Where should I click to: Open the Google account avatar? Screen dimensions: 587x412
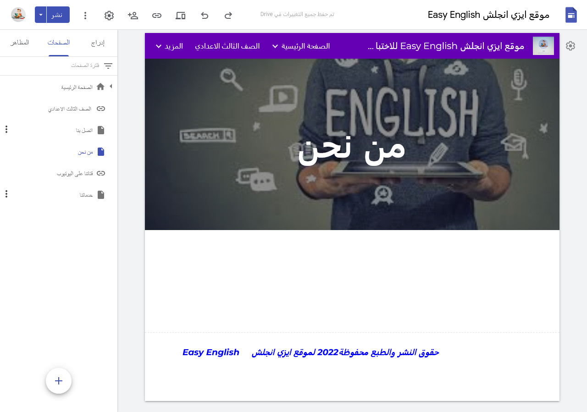coord(18,15)
